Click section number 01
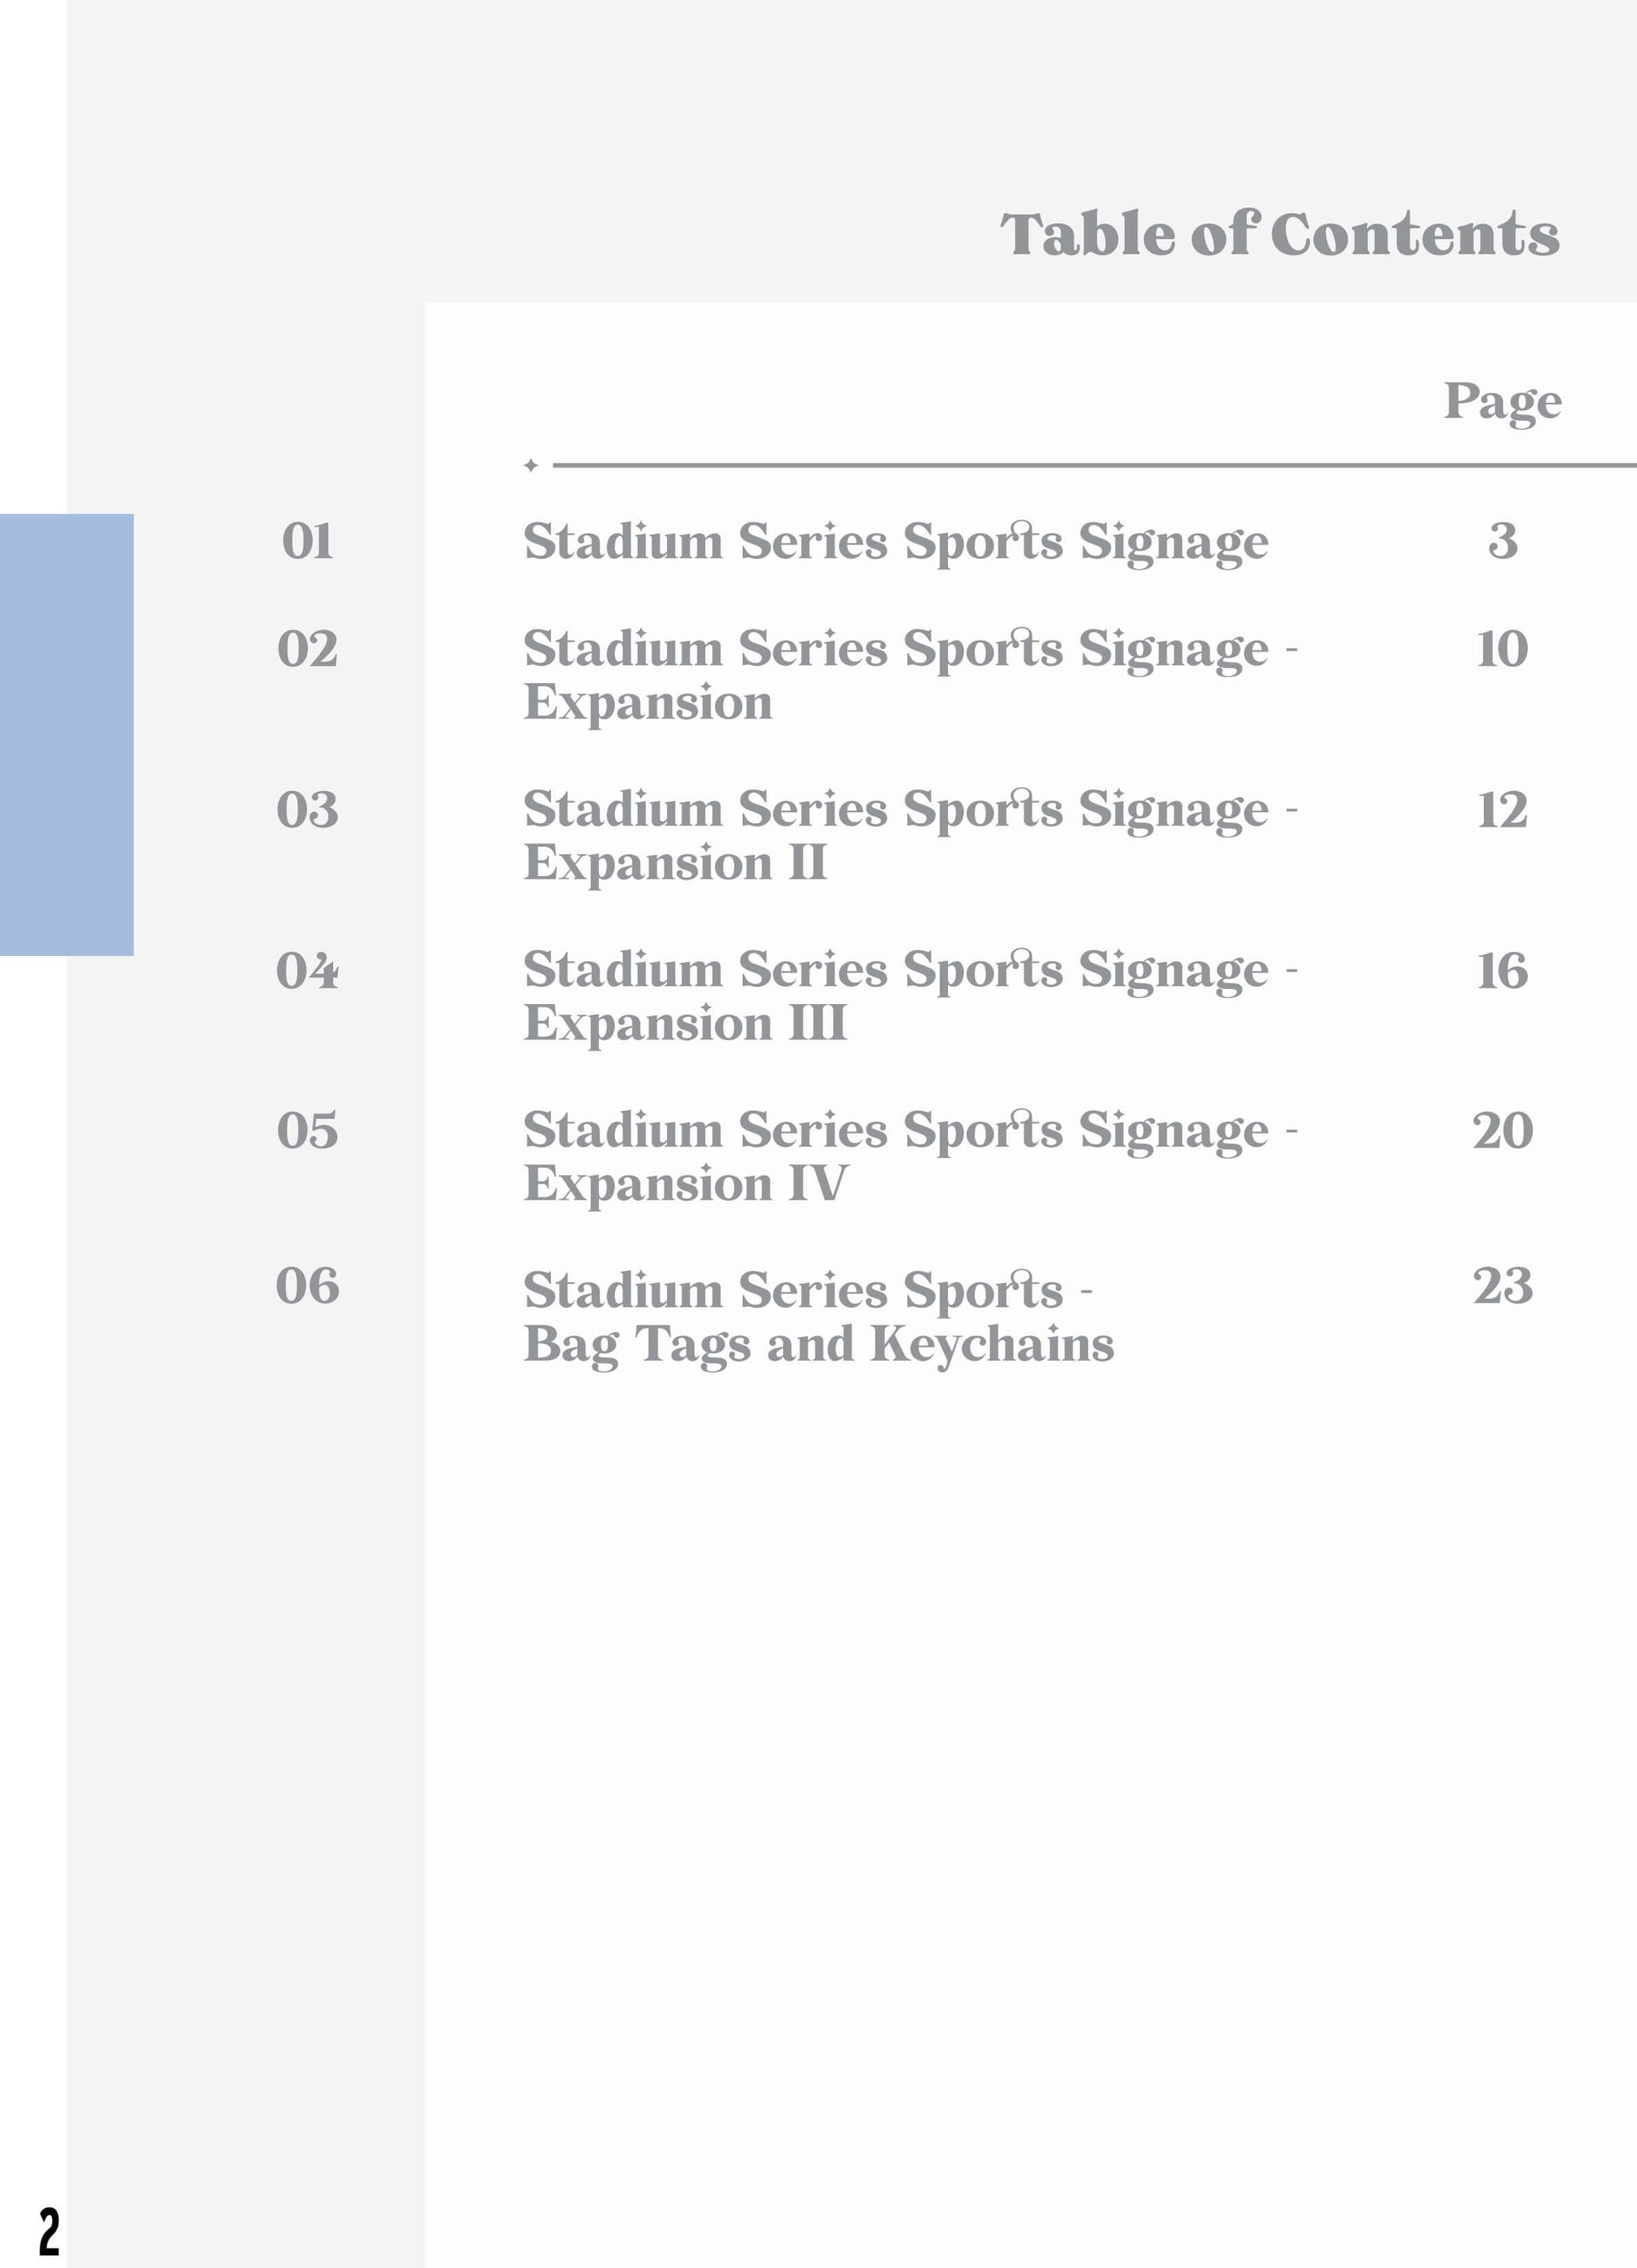Viewport: 1637px width, 2268px height. point(308,541)
